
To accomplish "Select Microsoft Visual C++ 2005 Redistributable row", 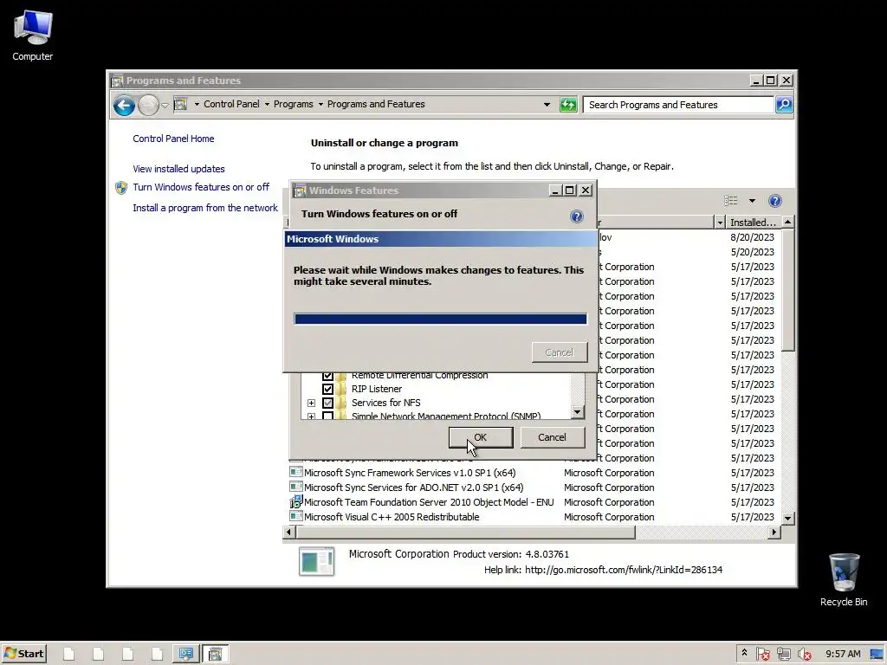I will point(534,517).
